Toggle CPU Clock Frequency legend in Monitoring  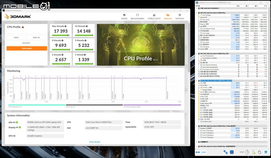point(152,106)
